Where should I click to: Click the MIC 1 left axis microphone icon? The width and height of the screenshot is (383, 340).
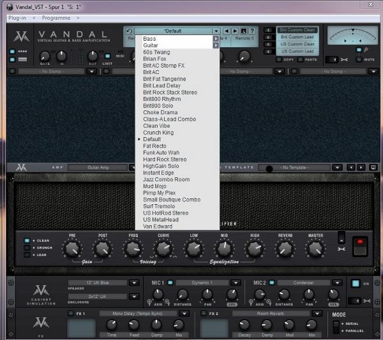[149, 302]
